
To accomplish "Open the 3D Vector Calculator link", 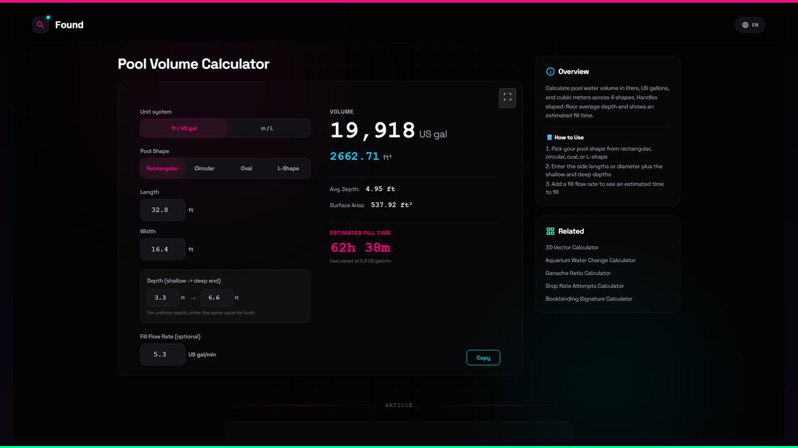I will pyautogui.click(x=572, y=248).
